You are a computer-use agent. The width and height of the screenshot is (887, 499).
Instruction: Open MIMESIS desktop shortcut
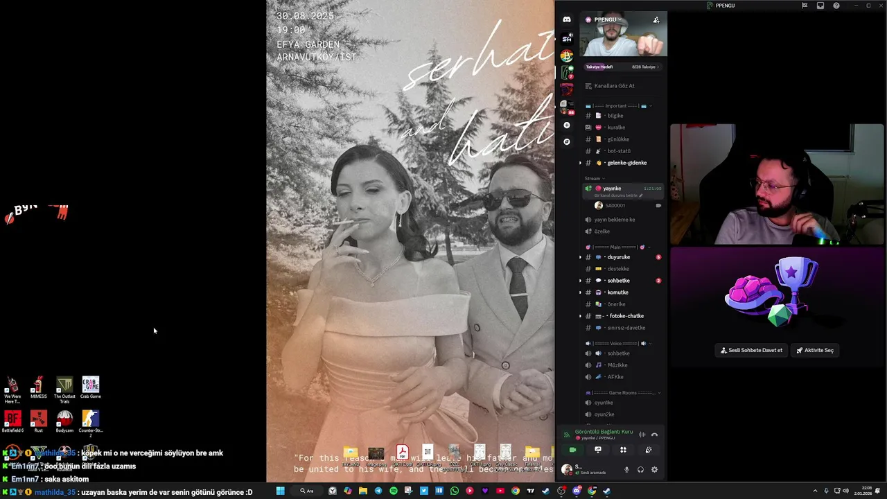tap(39, 388)
